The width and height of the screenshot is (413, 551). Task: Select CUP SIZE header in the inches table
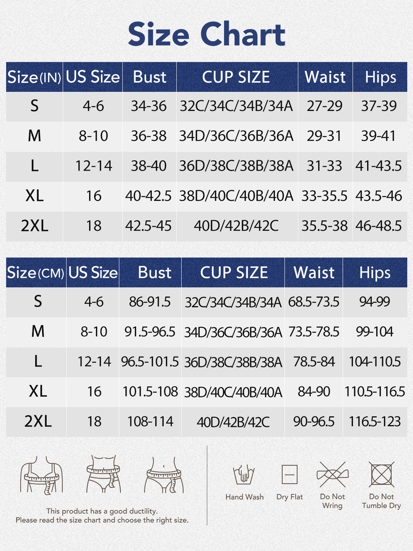coord(236,77)
